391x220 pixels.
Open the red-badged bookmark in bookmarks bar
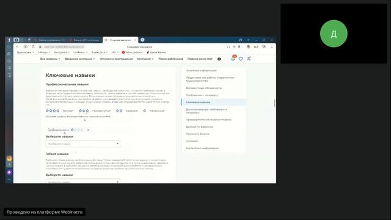coord(133,53)
